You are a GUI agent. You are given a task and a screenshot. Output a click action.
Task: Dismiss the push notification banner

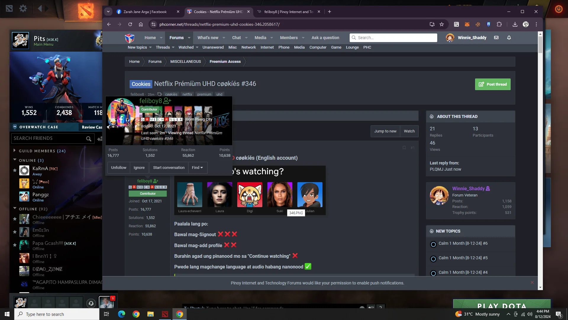click(x=532, y=282)
